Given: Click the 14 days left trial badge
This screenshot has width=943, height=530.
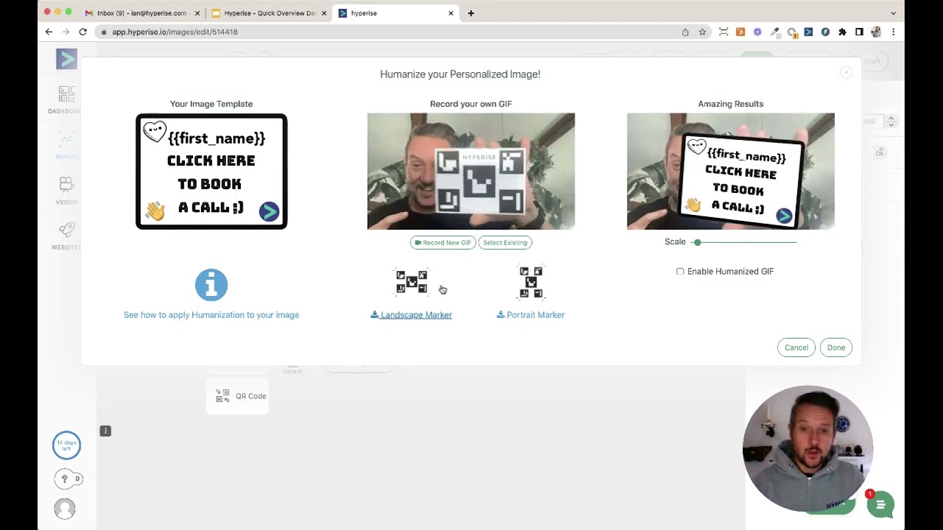Looking at the screenshot, I should (x=66, y=445).
